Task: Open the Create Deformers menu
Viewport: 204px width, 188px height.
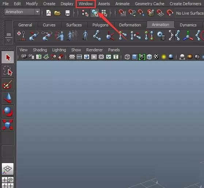Action: [185, 4]
